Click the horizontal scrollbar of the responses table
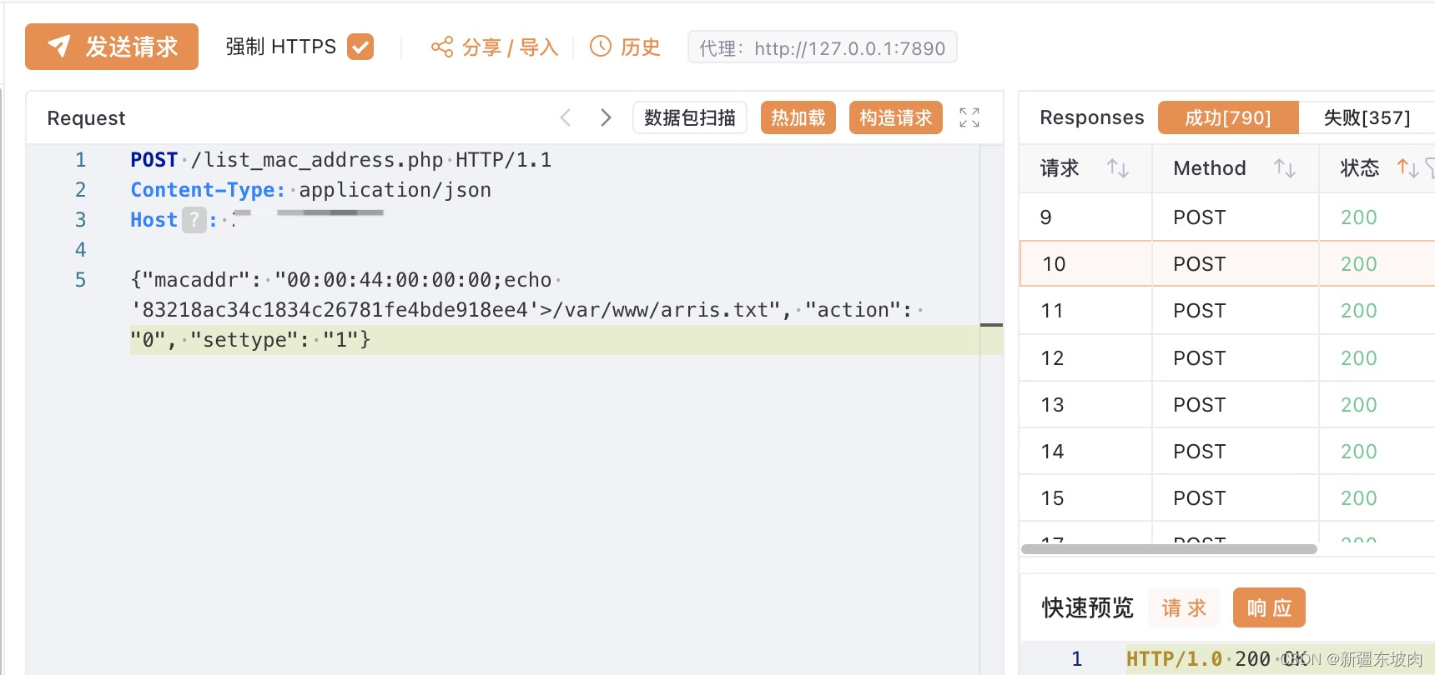This screenshot has width=1435, height=675. (x=1169, y=549)
